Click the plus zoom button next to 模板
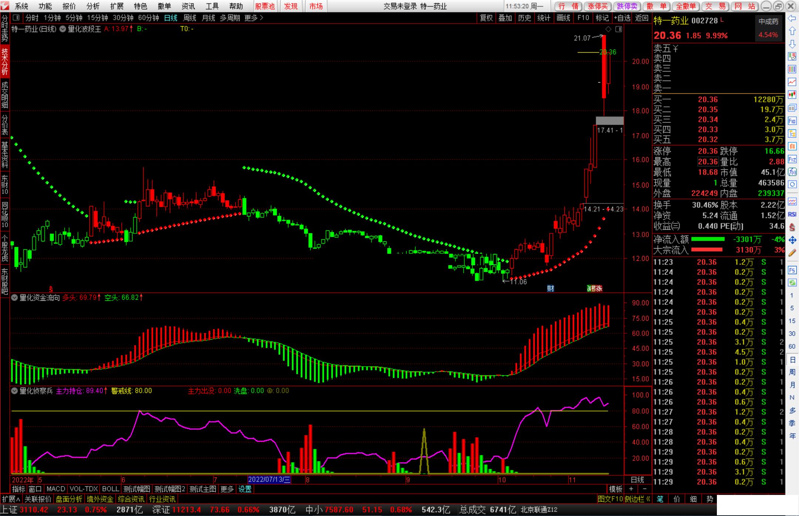This screenshot has width=799, height=516. [x=631, y=489]
